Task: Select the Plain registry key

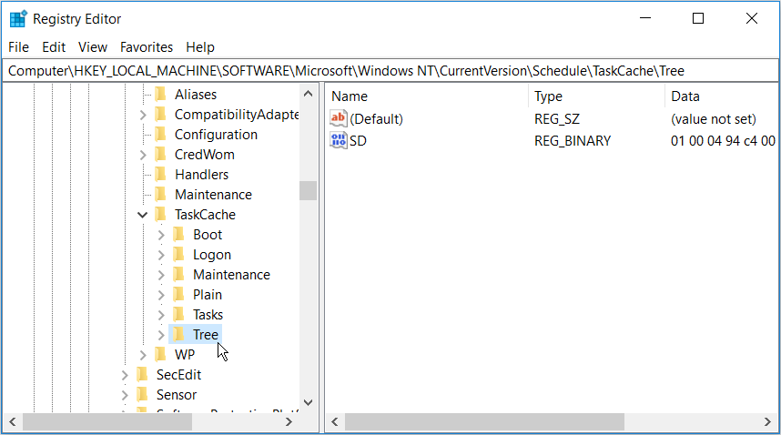Action: [x=207, y=295]
